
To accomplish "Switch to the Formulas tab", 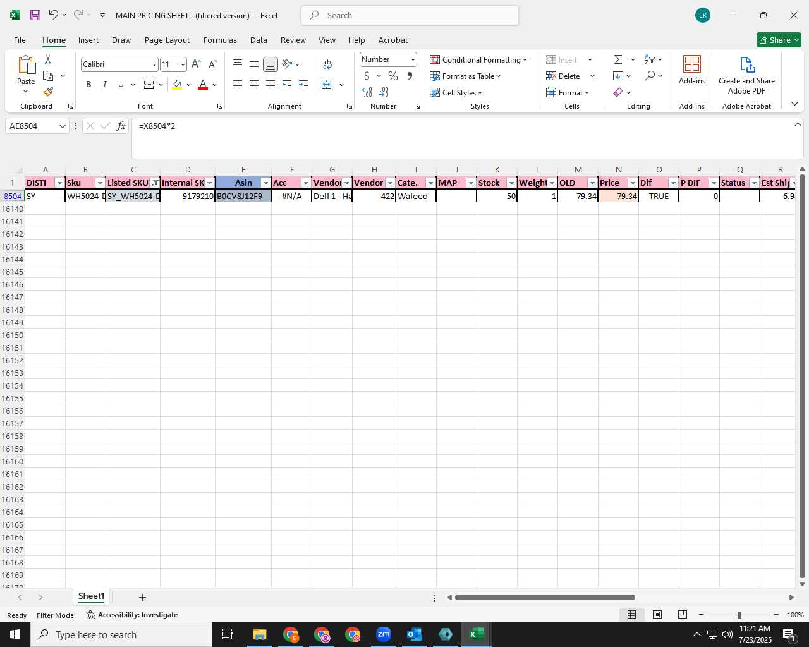I will 220,40.
